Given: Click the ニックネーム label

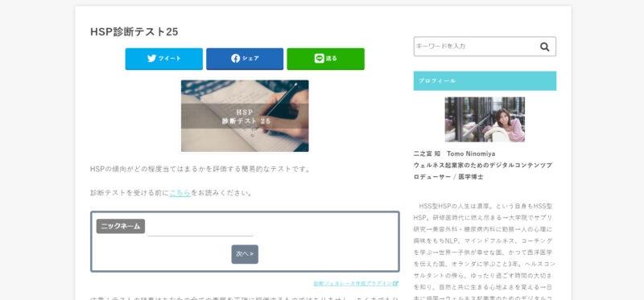Looking at the screenshot, I should click(121, 226).
